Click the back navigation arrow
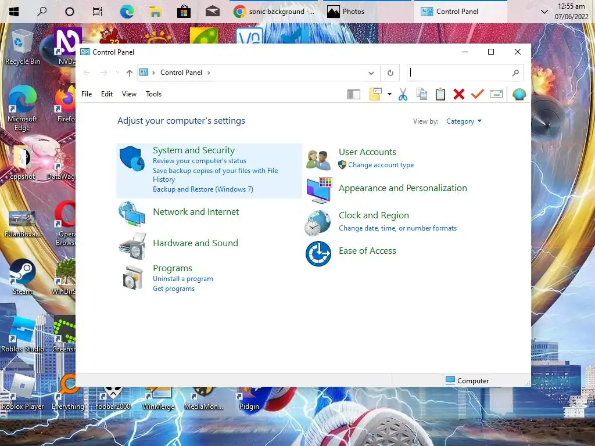Screen dimensions: 595x446 [x=87, y=73]
